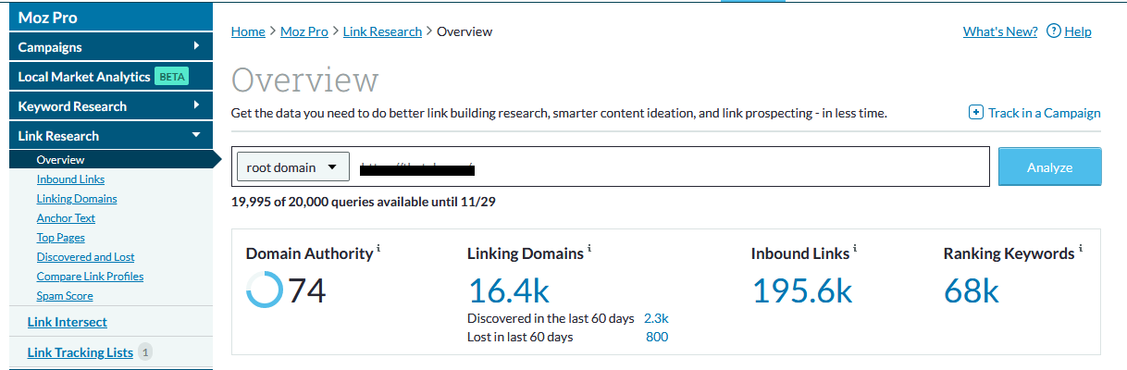This screenshot has height=370, width=1127.
Task: Click the info icon next to Domain Authority
Action: pos(378,249)
